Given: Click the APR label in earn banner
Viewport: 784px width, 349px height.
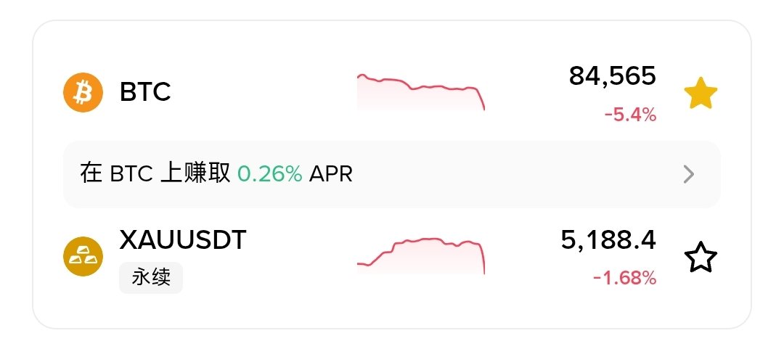Looking at the screenshot, I should click(331, 174).
